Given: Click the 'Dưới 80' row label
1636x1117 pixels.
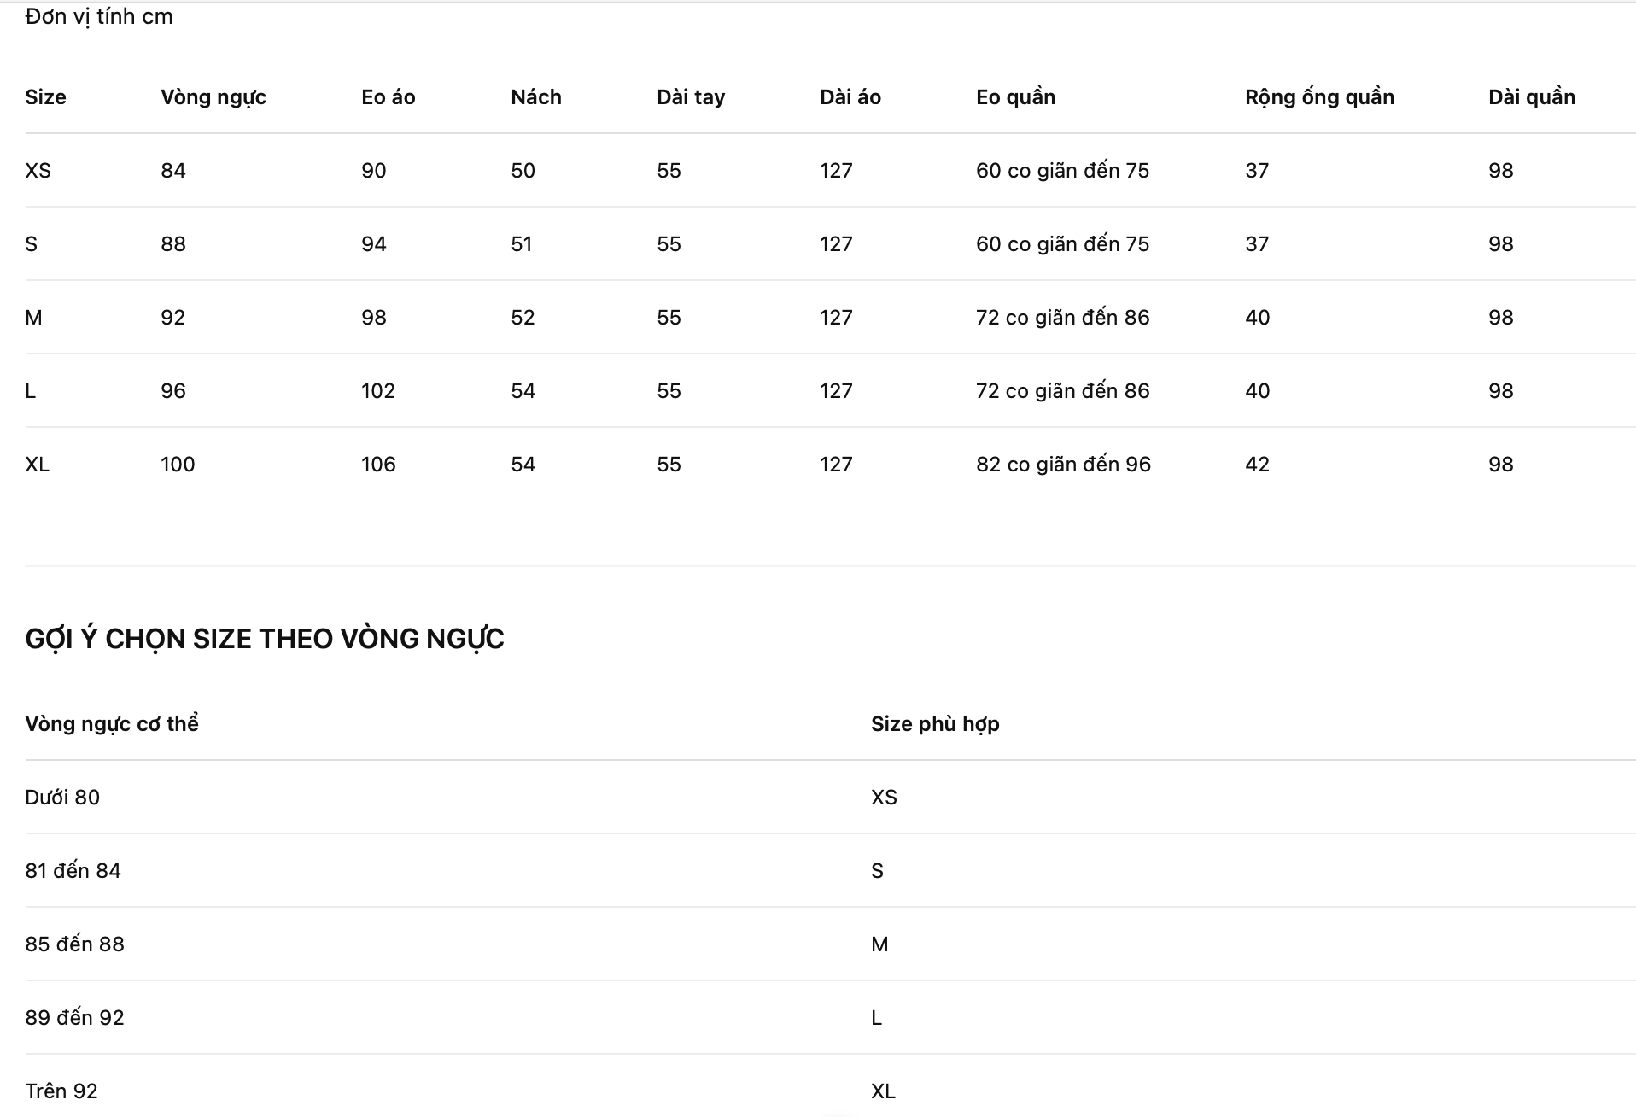Looking at the screenshot, I should coord(62,798).
